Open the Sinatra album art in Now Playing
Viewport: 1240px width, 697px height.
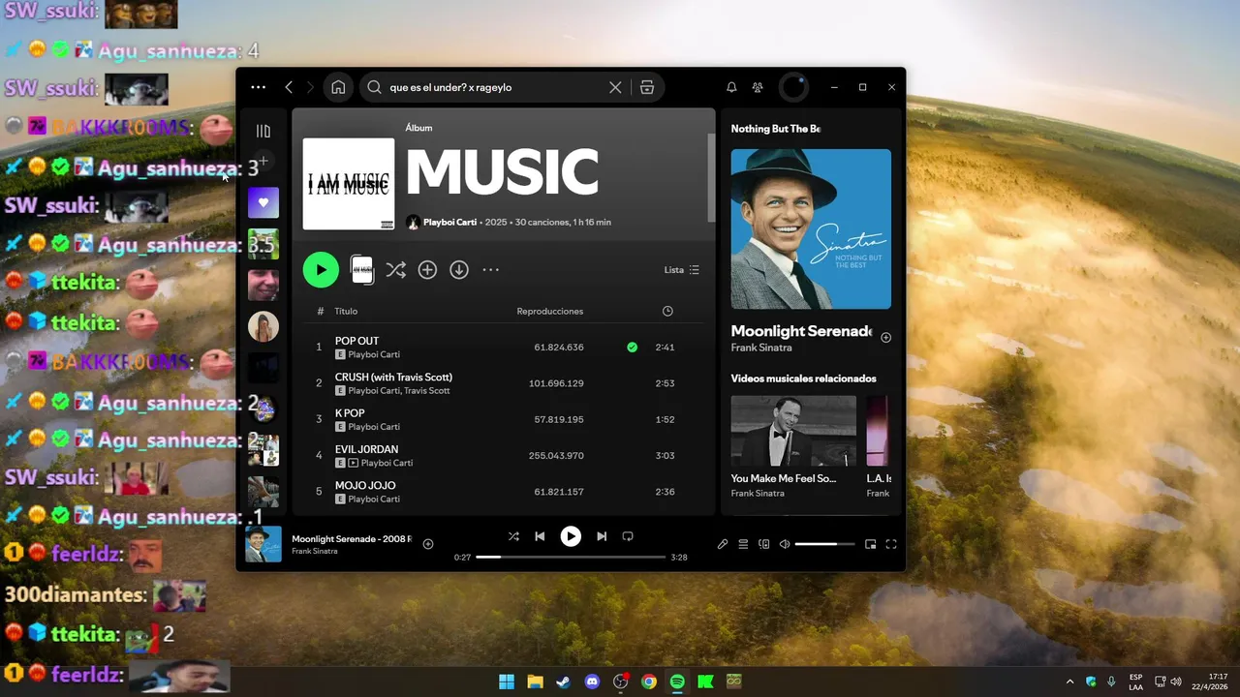(811, 228)
